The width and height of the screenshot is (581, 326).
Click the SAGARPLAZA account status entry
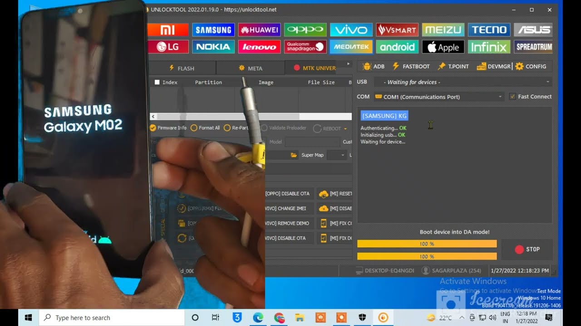451,271
